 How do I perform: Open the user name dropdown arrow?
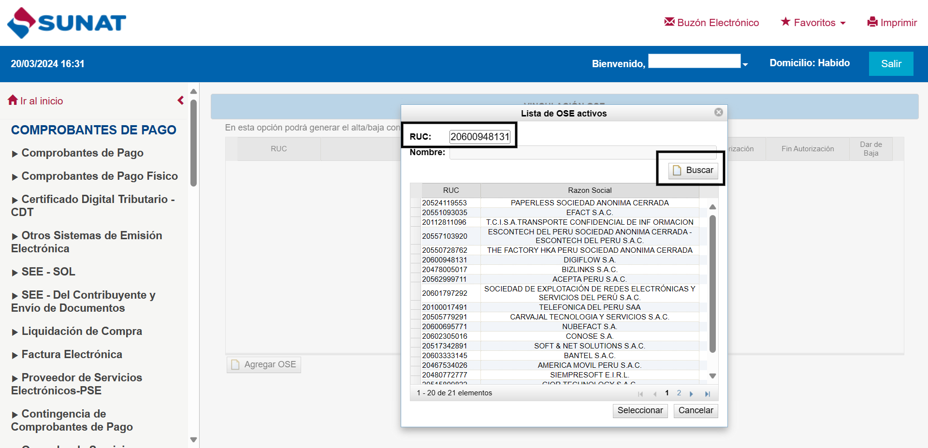pos(745,64)
